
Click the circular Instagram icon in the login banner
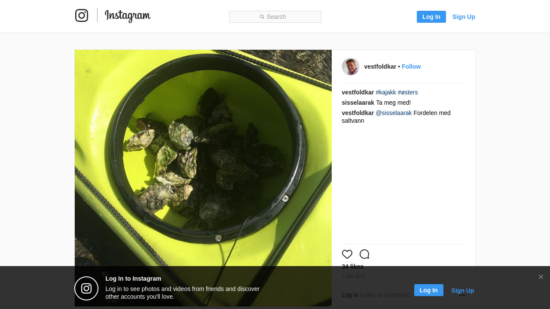(x=86, y=288)
